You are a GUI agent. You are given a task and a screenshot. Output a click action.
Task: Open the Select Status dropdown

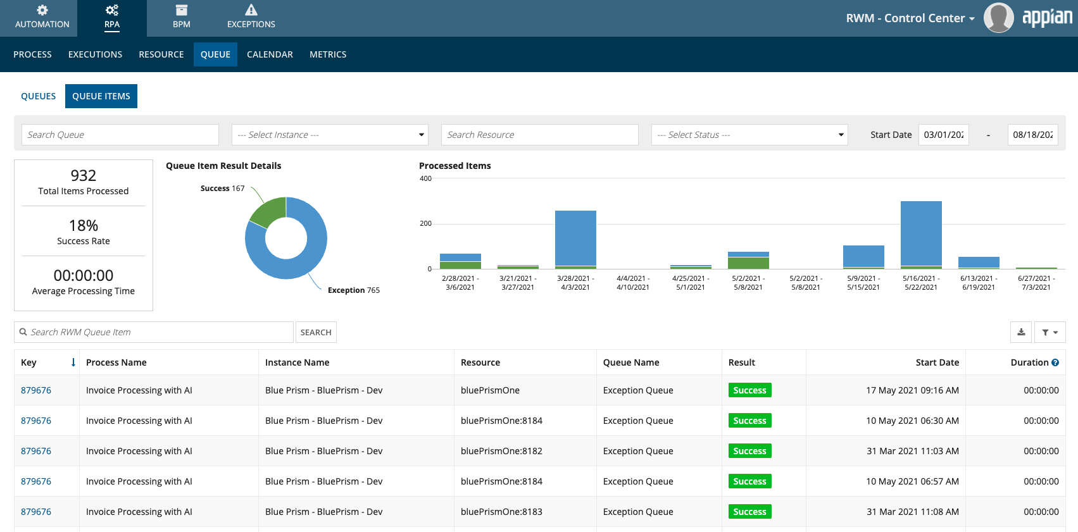(x=749, y=135)
